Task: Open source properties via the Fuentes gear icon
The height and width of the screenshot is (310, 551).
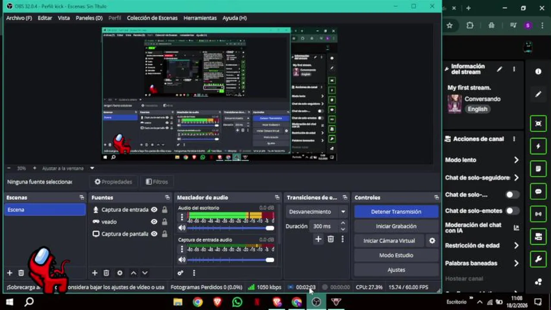Action: point(120,273)
